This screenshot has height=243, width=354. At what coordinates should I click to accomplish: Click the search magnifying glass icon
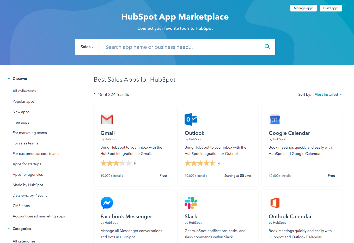[267, 47]
